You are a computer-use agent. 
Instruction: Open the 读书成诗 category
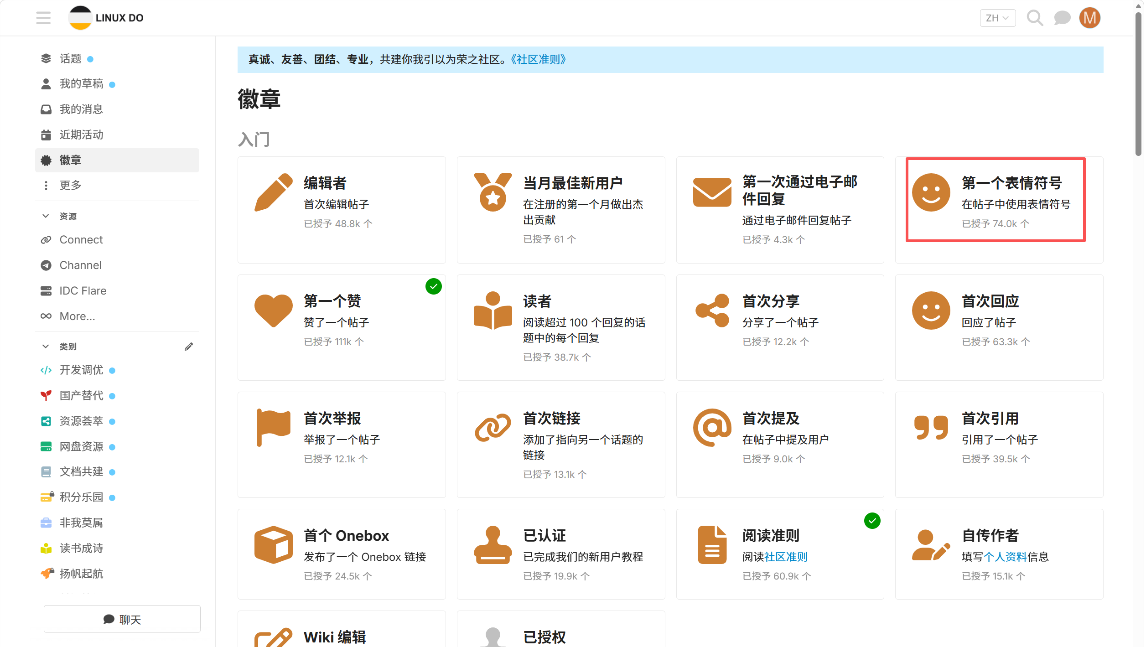(117, 548)
